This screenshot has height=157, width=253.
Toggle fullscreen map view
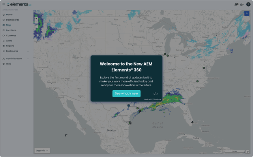click(x=36, y=27)
